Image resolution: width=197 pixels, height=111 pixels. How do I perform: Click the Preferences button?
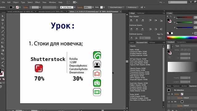[x=132, y=7]
